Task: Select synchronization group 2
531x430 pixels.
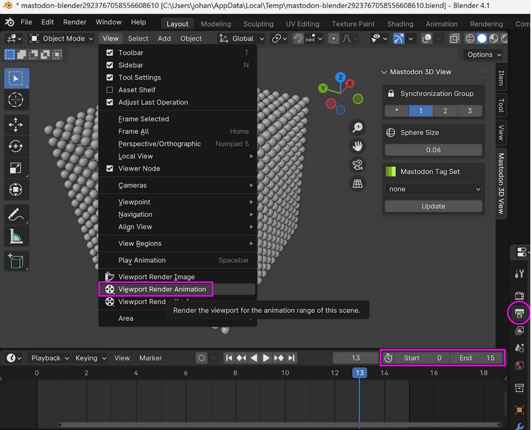Action: pyautogui.click(x=445, y=111)
